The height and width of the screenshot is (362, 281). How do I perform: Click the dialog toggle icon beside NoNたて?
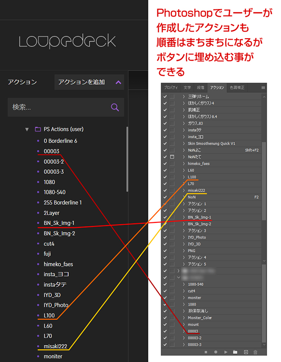[x=172, y=157]
